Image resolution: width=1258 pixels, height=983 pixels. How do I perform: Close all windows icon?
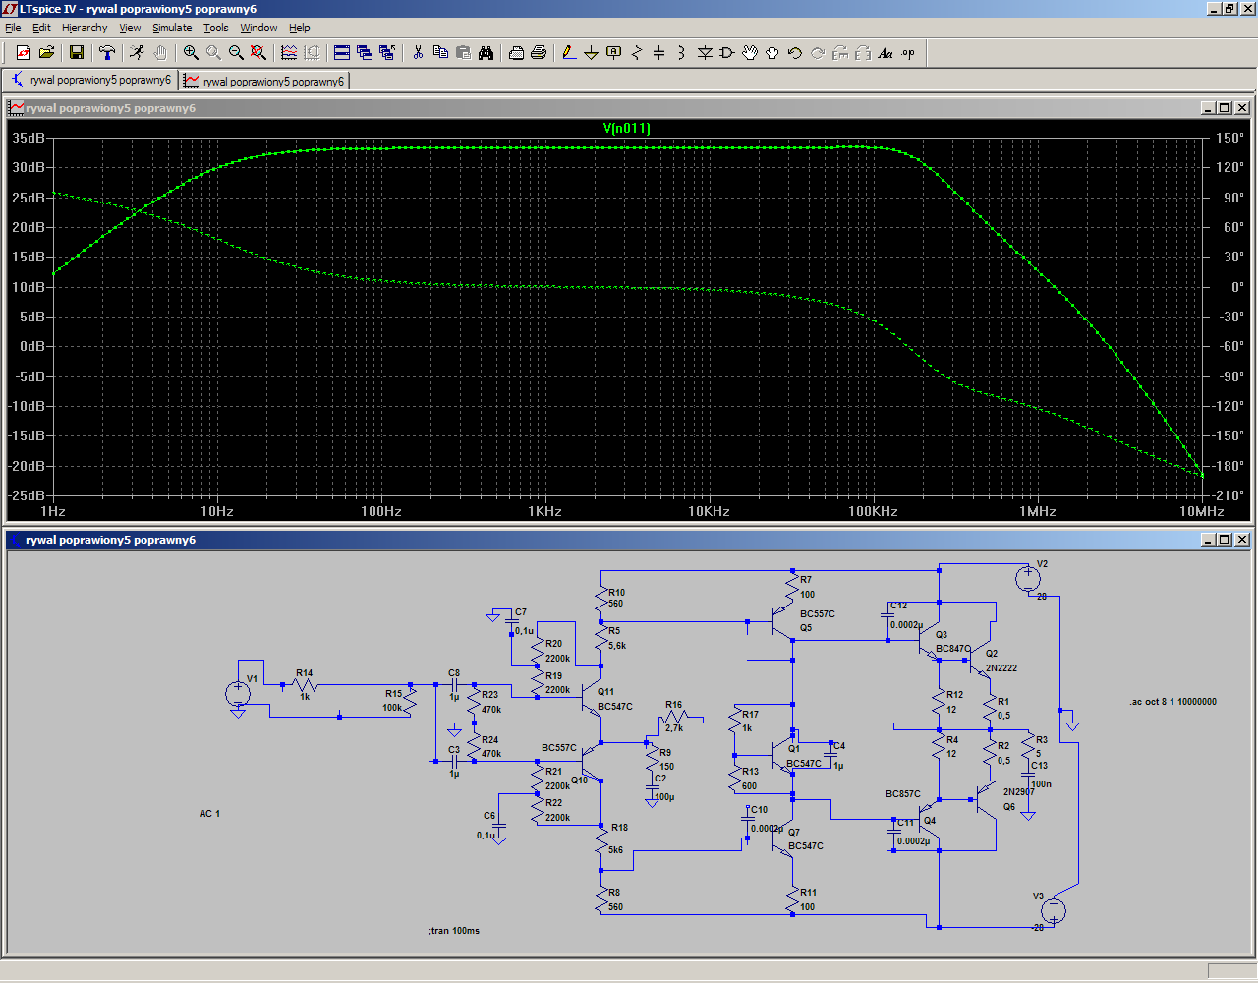tap(387, 53)
